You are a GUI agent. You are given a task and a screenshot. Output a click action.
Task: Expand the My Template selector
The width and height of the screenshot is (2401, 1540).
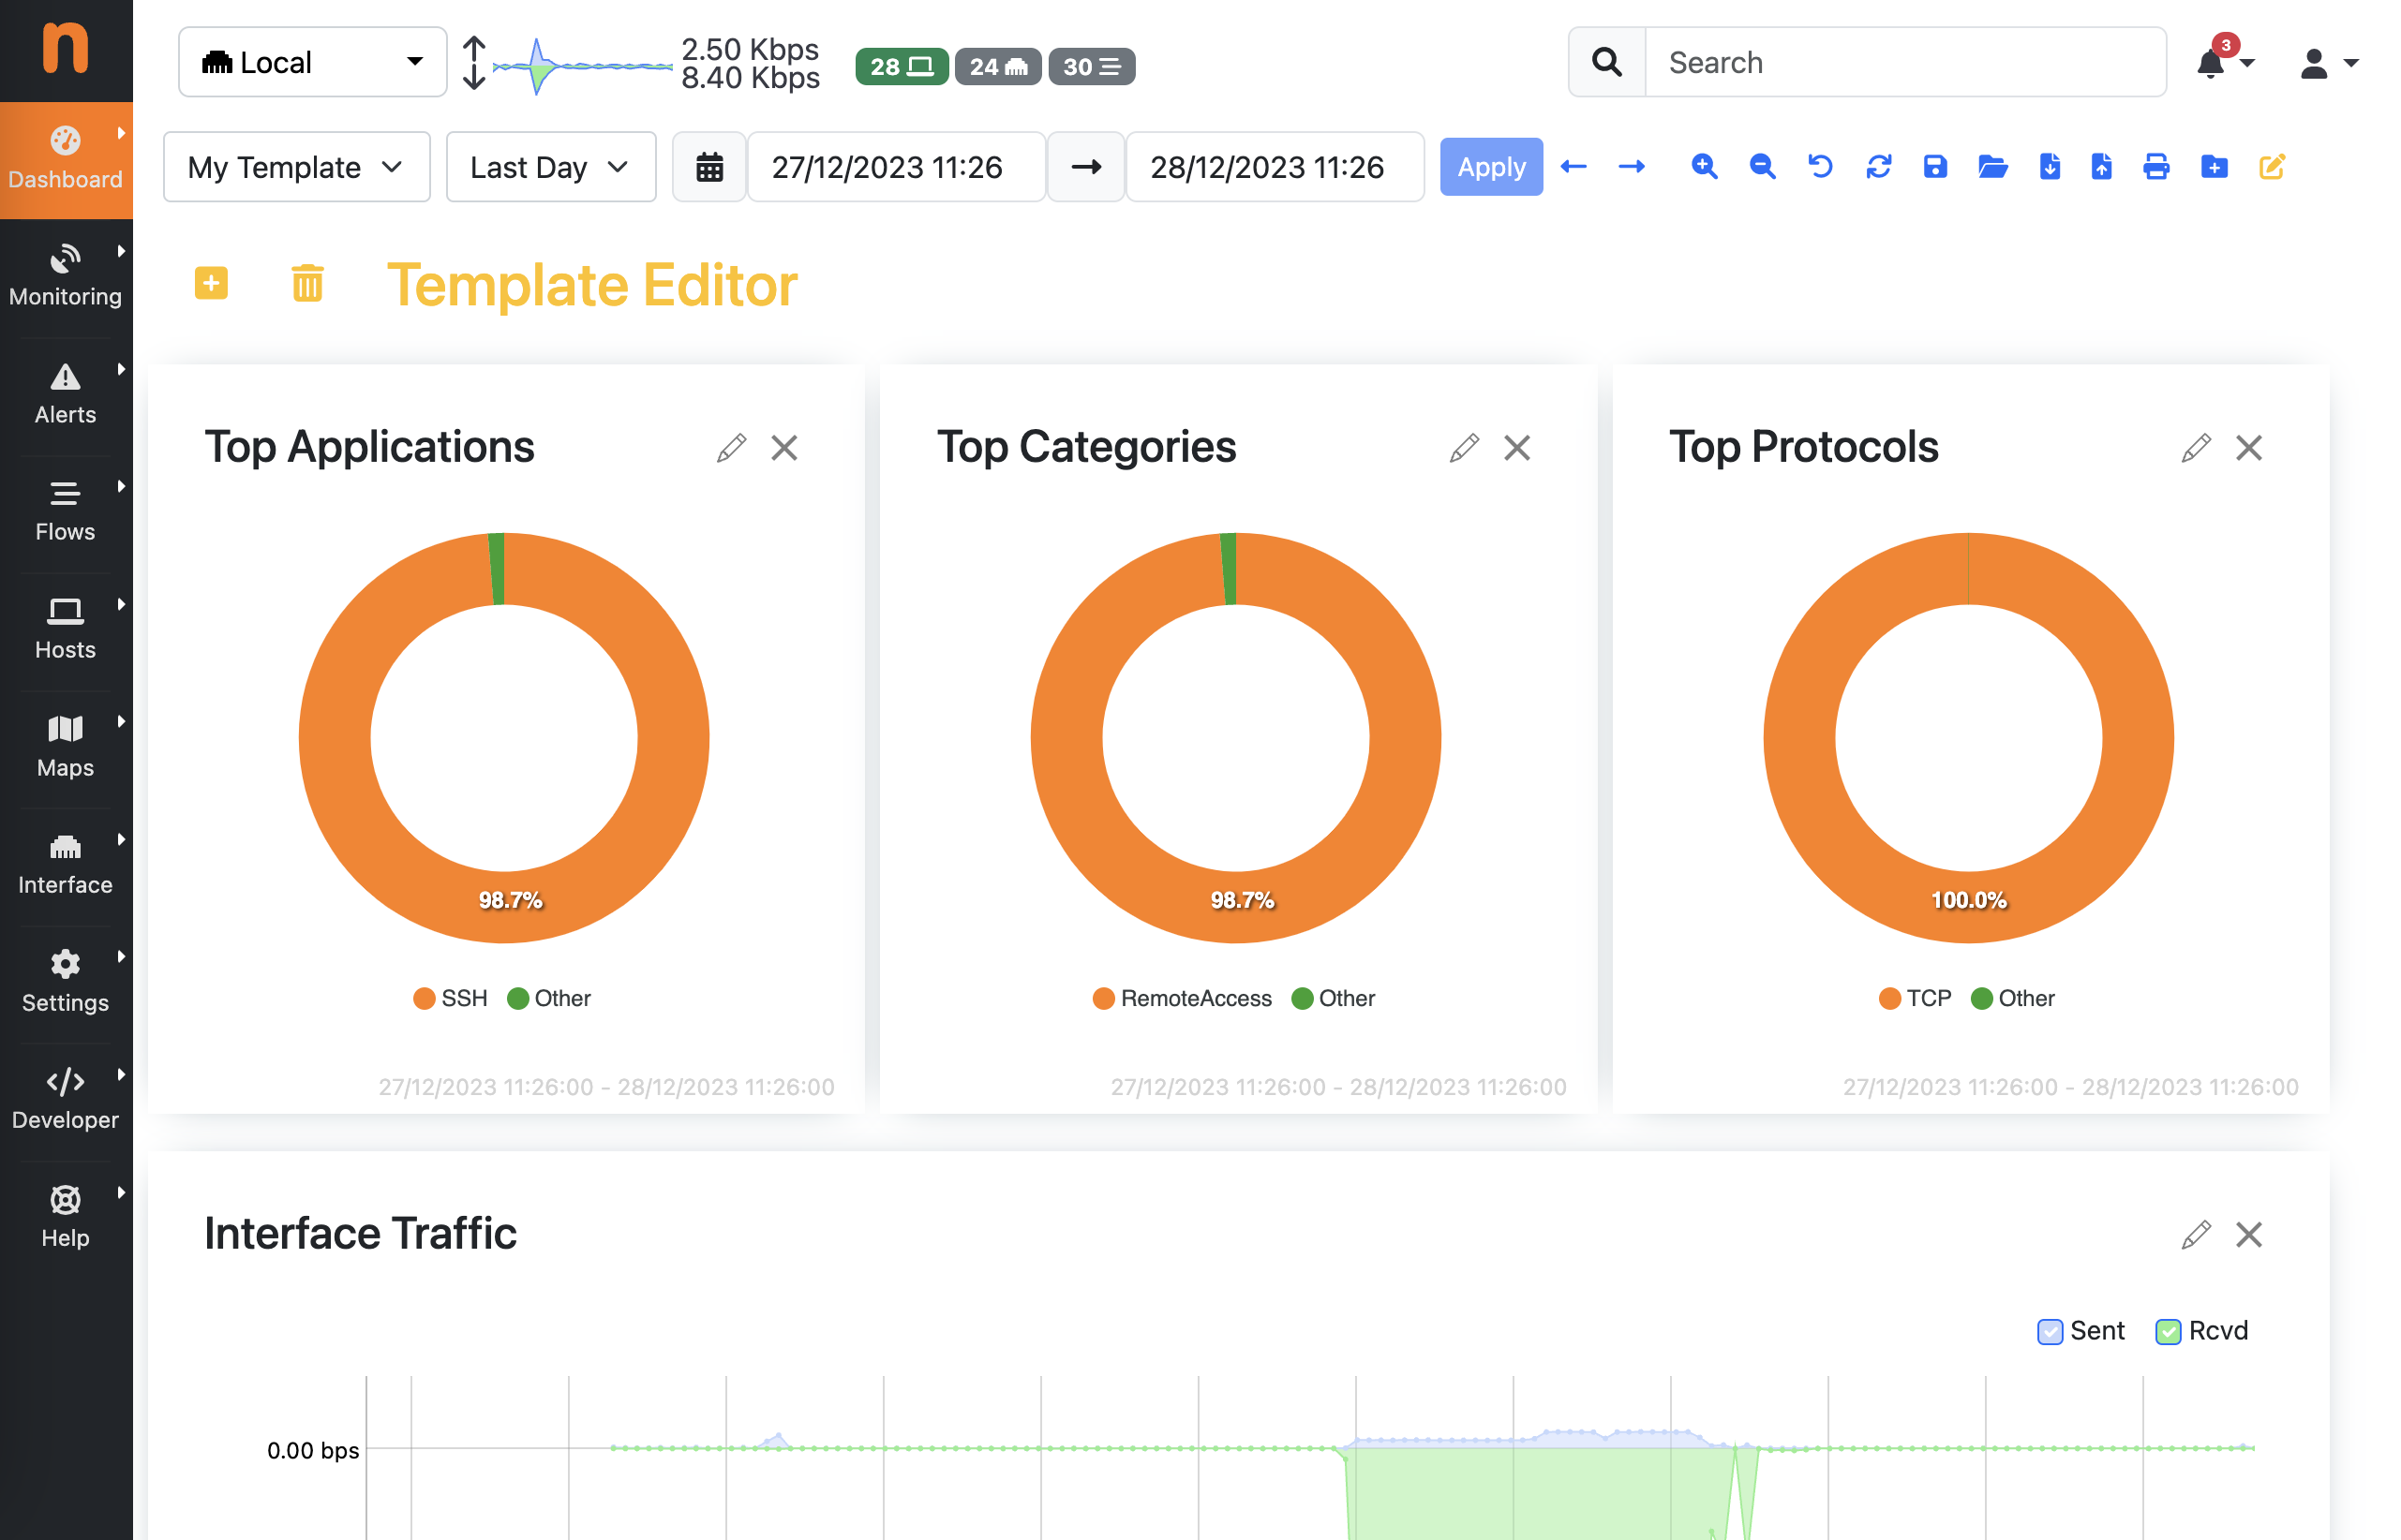coord(297,167)
